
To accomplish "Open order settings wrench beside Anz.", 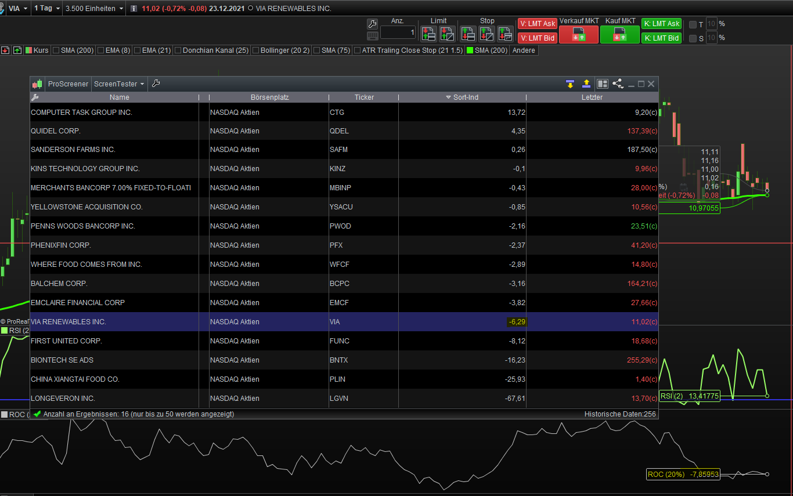I will (x=373, y=24).
